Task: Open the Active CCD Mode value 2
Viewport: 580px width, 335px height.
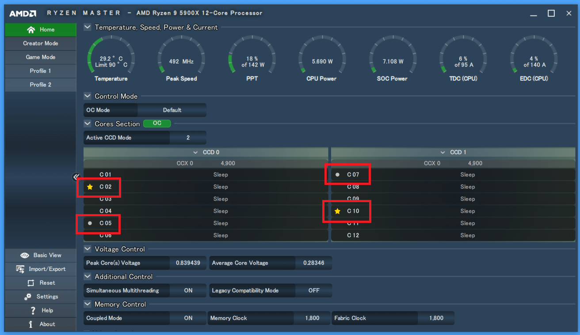Action: 188,138
